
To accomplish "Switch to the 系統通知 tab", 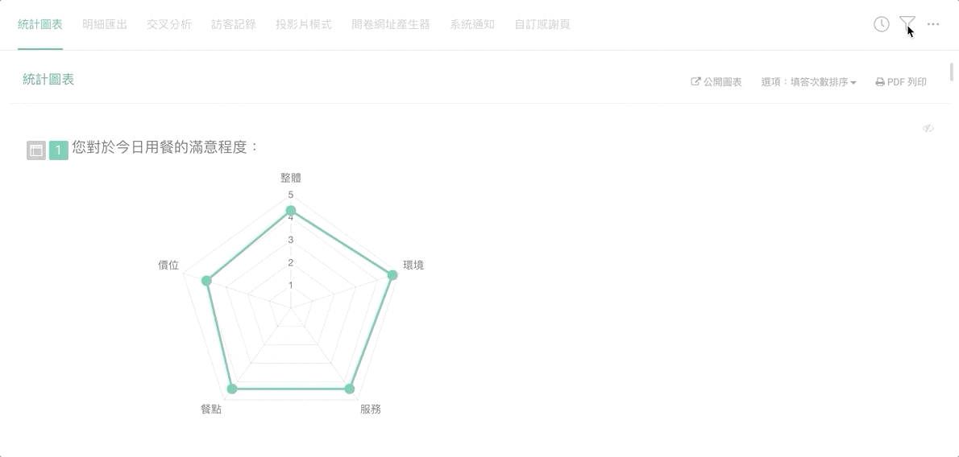I will [472, 24].
